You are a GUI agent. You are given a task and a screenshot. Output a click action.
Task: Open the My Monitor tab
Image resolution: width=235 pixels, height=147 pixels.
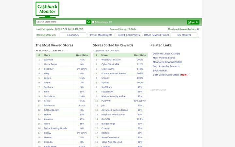pyautogui.click(x=184, y=35)
